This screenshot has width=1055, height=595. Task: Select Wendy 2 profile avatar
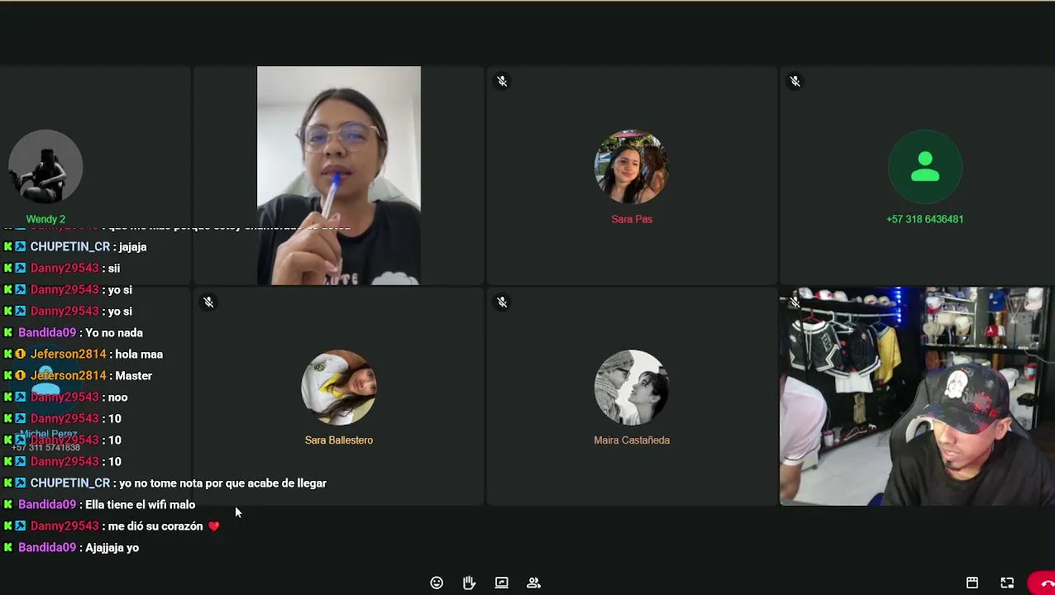click(x=45, y=167)
